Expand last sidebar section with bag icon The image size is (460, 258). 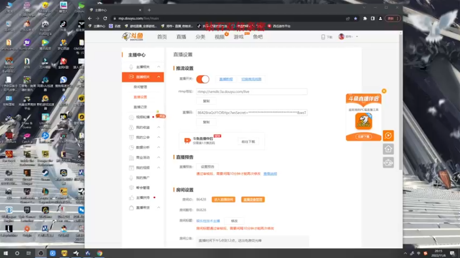(x=159, y=208)
